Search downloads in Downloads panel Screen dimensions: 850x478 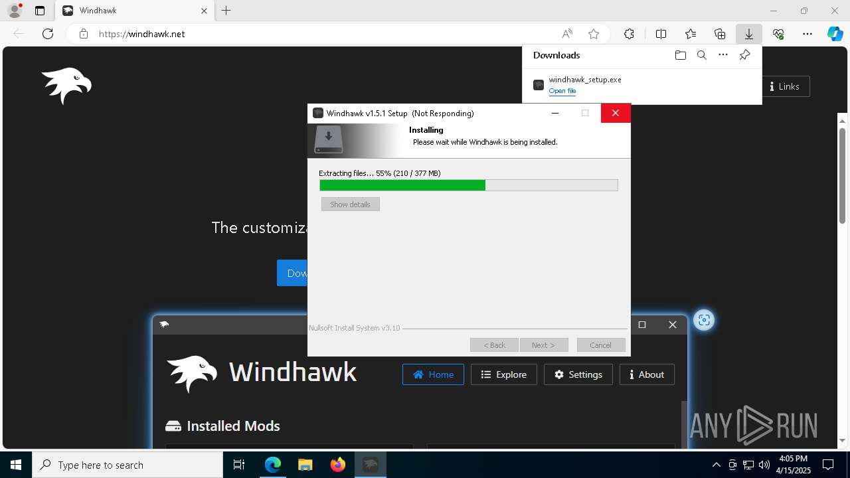click(x=701, y=55)
